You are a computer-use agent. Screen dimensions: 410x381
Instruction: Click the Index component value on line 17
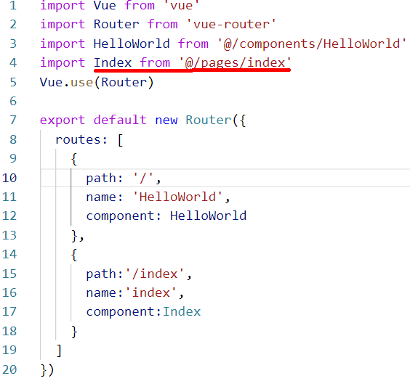(x=182, y=311)
